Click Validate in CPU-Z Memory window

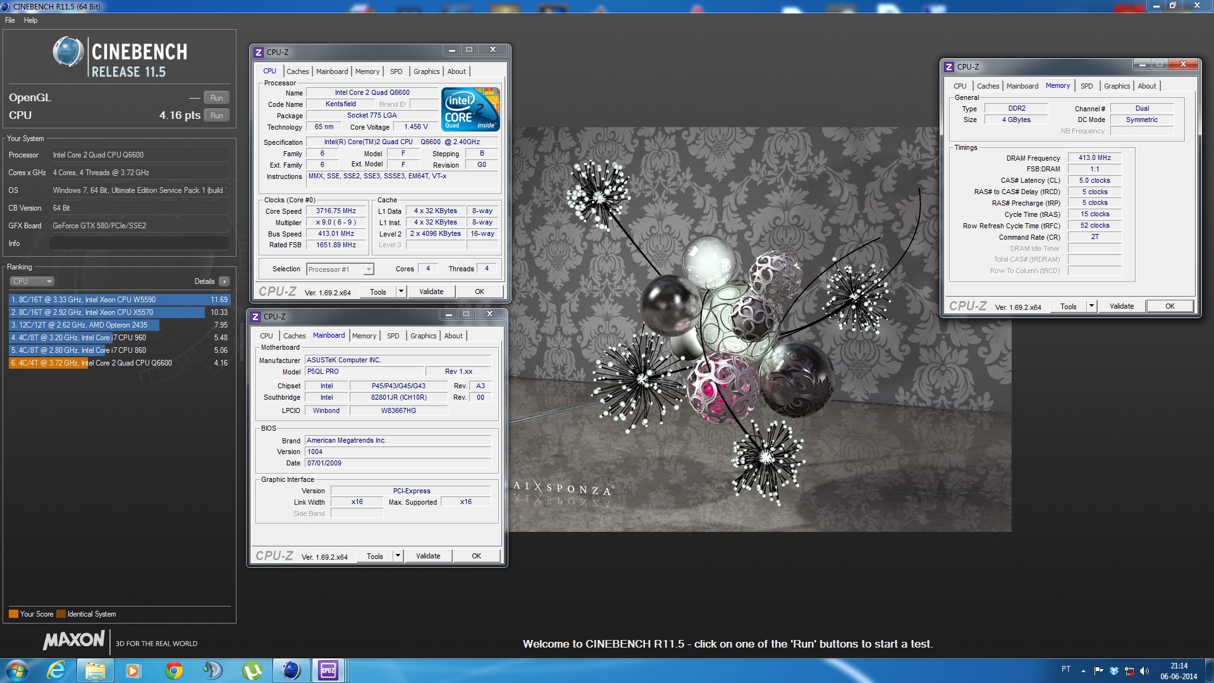click(x=1122, y=307)
